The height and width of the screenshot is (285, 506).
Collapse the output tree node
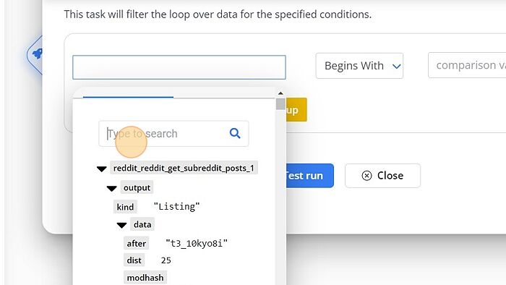pos(111,188)
